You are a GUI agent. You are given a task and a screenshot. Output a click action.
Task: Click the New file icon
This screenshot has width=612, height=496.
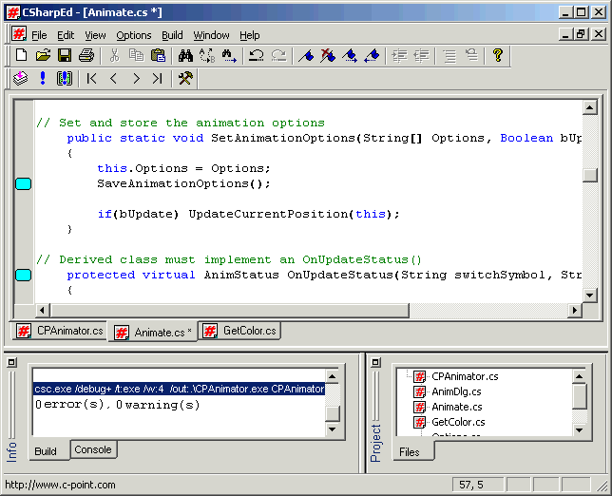21,56
